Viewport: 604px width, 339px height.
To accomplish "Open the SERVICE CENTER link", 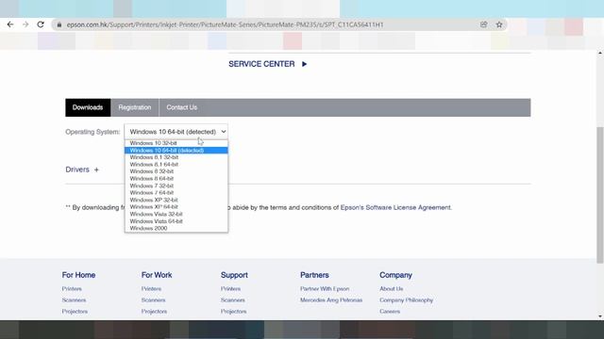I will (x=261, y=64).
